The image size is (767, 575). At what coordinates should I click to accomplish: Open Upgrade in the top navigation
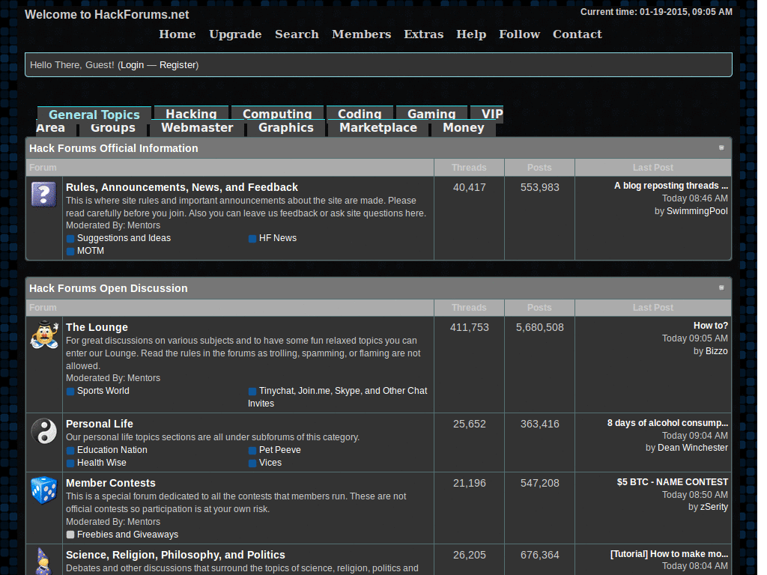tap(235, 34)
